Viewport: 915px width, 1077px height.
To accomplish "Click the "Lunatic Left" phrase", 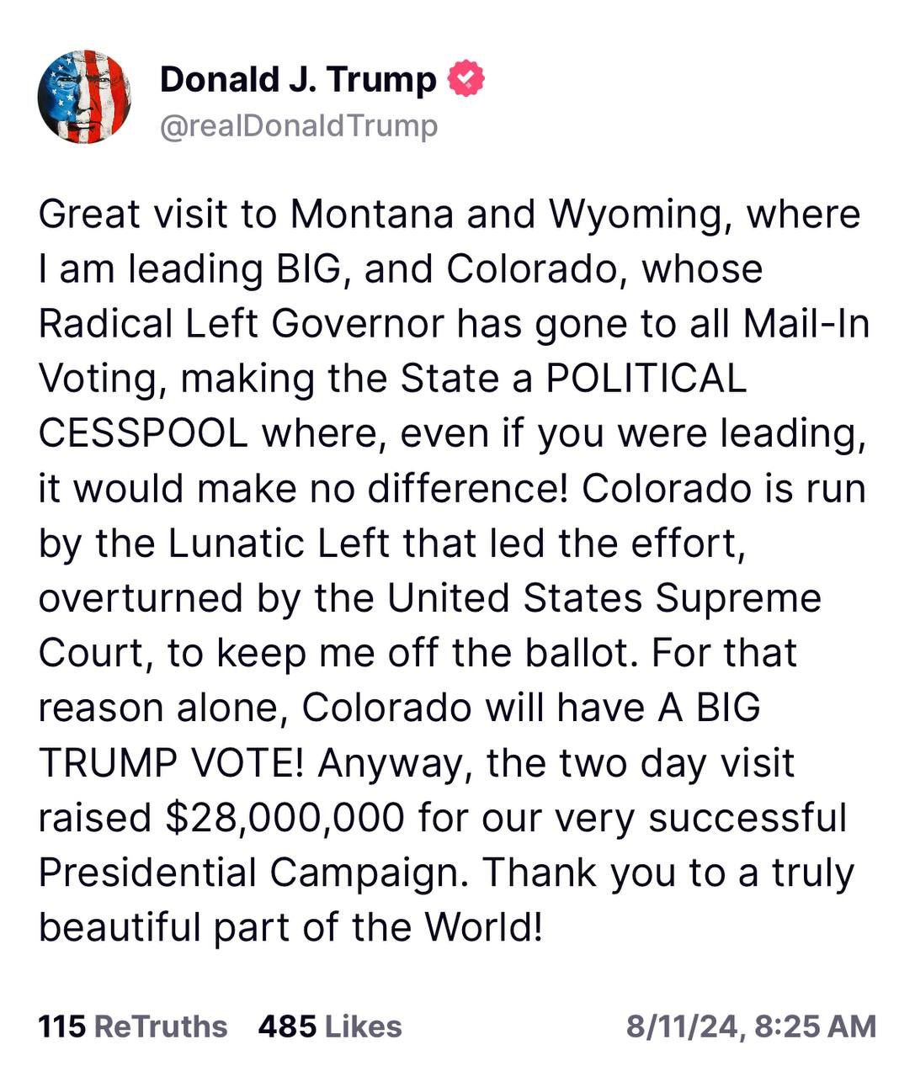I will coord(279,543).
